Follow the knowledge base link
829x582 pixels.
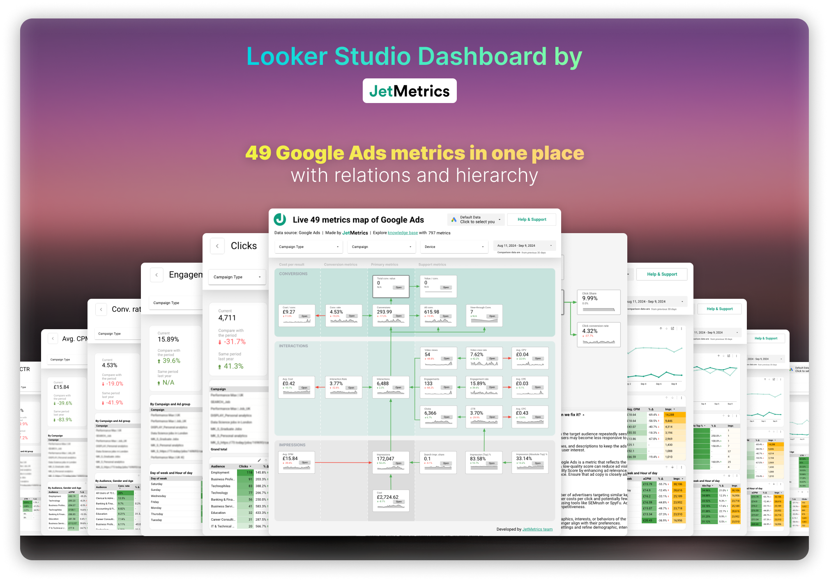403,233
